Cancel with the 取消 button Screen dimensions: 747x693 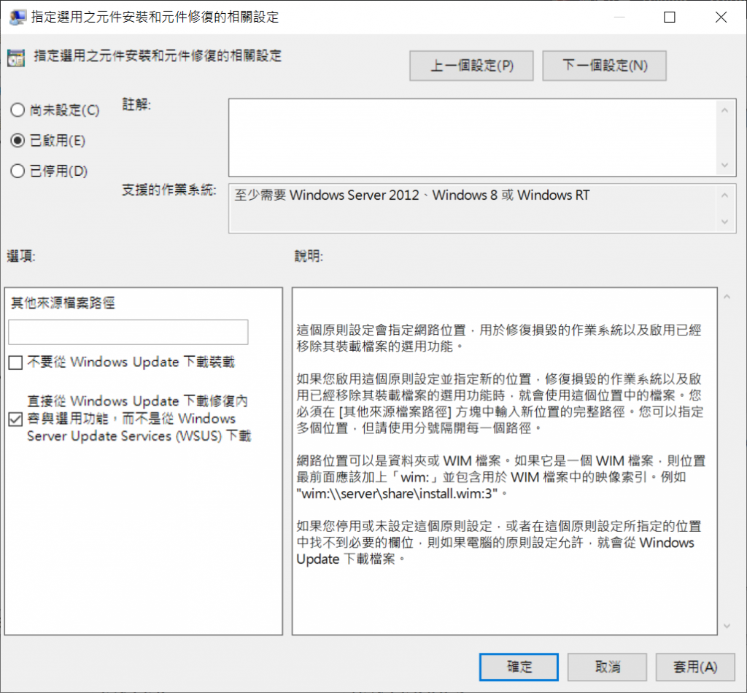click(607, 667)
